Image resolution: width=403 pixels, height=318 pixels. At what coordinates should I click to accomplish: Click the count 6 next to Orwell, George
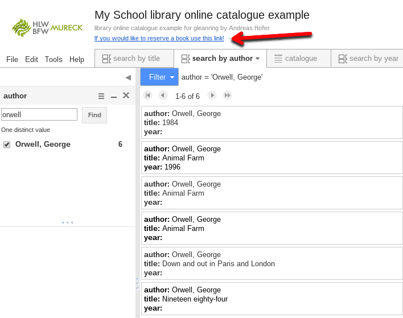120,144
